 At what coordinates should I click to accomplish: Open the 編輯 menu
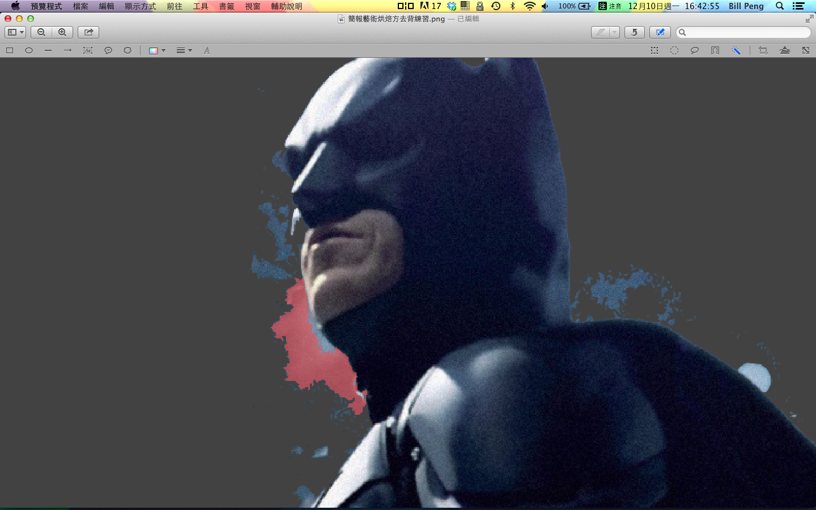click(x=107, y=6)
